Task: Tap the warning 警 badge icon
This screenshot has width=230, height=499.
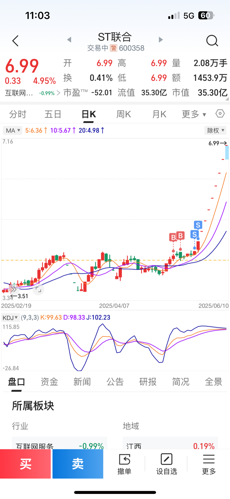Action: point(114,48)
